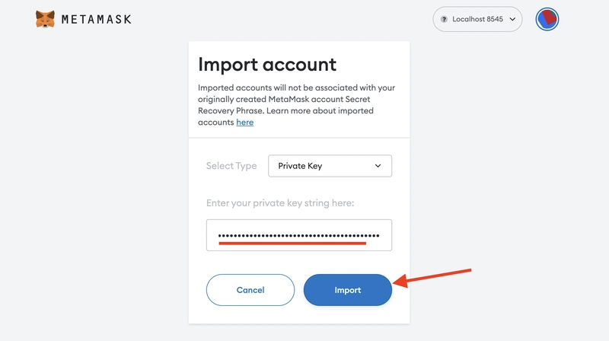Screen dimensions: 609x341
Task: Open the Private Key type dropdown
Action: (330, 166)
